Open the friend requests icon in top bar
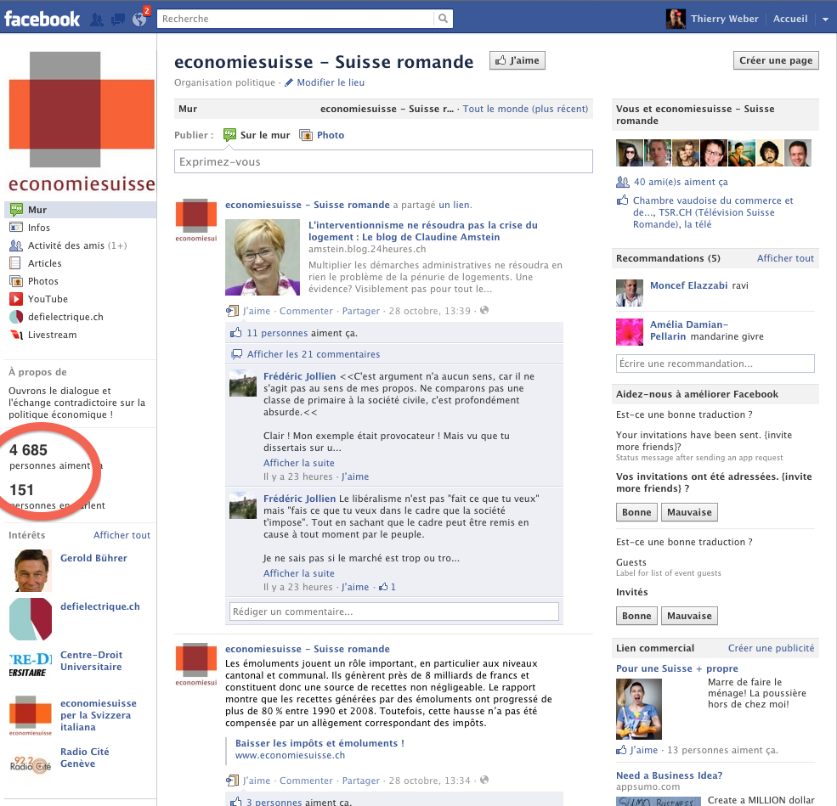Screen dimensions: 837x806 [x=97, y=20]
